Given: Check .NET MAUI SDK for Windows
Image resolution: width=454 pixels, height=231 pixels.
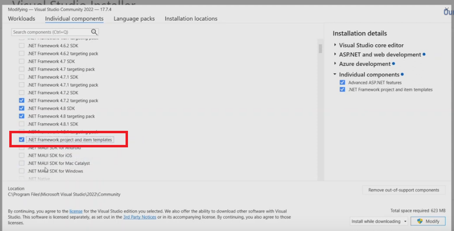Looking at the screenshot, I should pos(22,171).
